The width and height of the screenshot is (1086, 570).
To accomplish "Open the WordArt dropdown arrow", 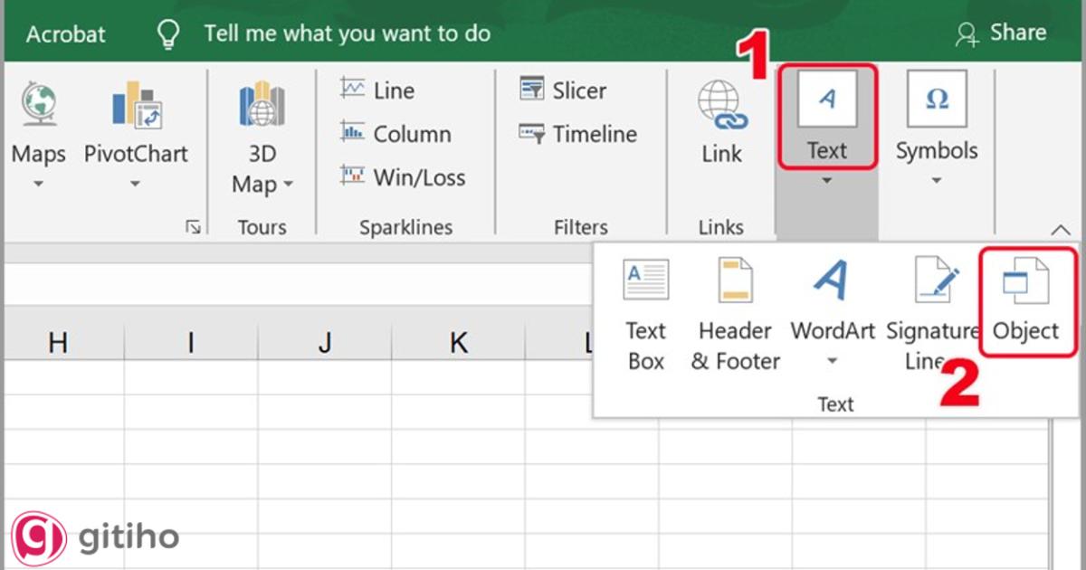I will tap(832, 360).
